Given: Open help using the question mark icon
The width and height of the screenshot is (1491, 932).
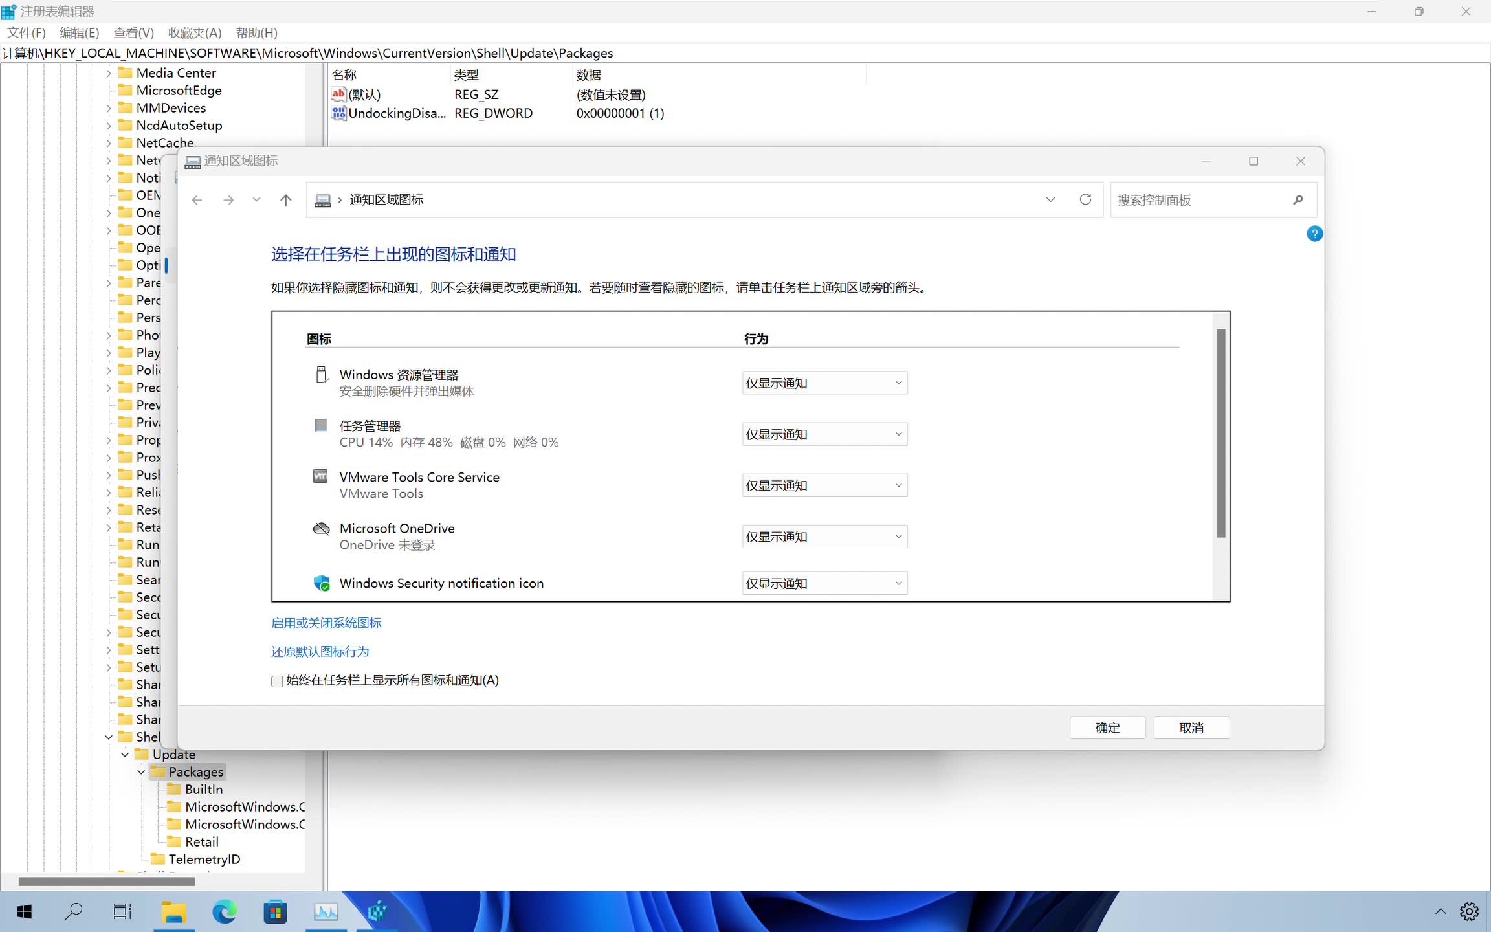Looking at the screenshot, I should [x=1316, y=233].
